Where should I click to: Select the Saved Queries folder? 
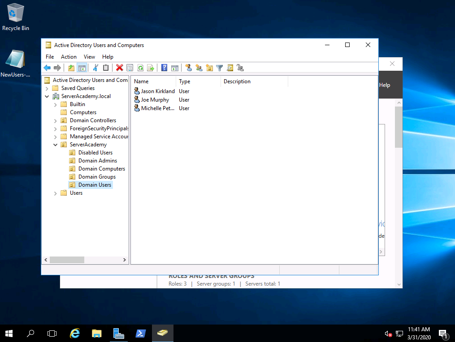(78, 88)
